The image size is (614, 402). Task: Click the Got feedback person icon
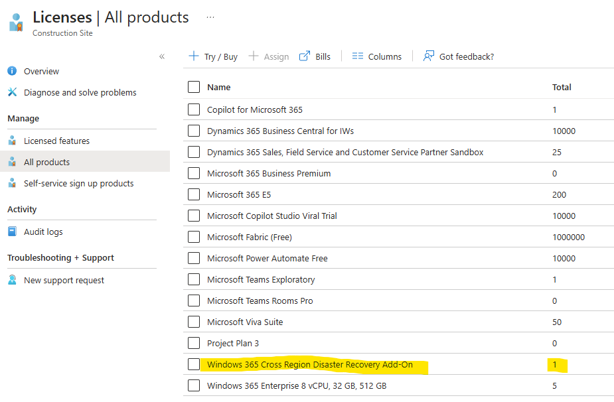click(428, 56)
